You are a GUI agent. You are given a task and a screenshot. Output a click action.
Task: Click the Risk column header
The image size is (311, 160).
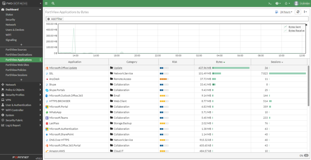176,62
